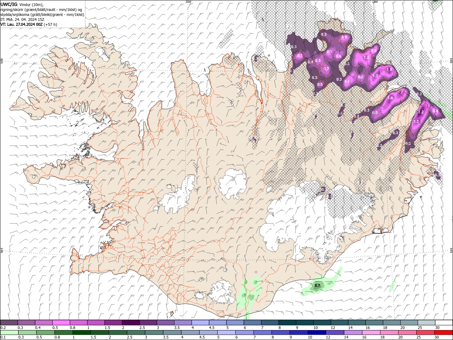Click the 20W longitude label
Image resolution: width=453 pixels, height=340 pixels.
tap(188, 2)
